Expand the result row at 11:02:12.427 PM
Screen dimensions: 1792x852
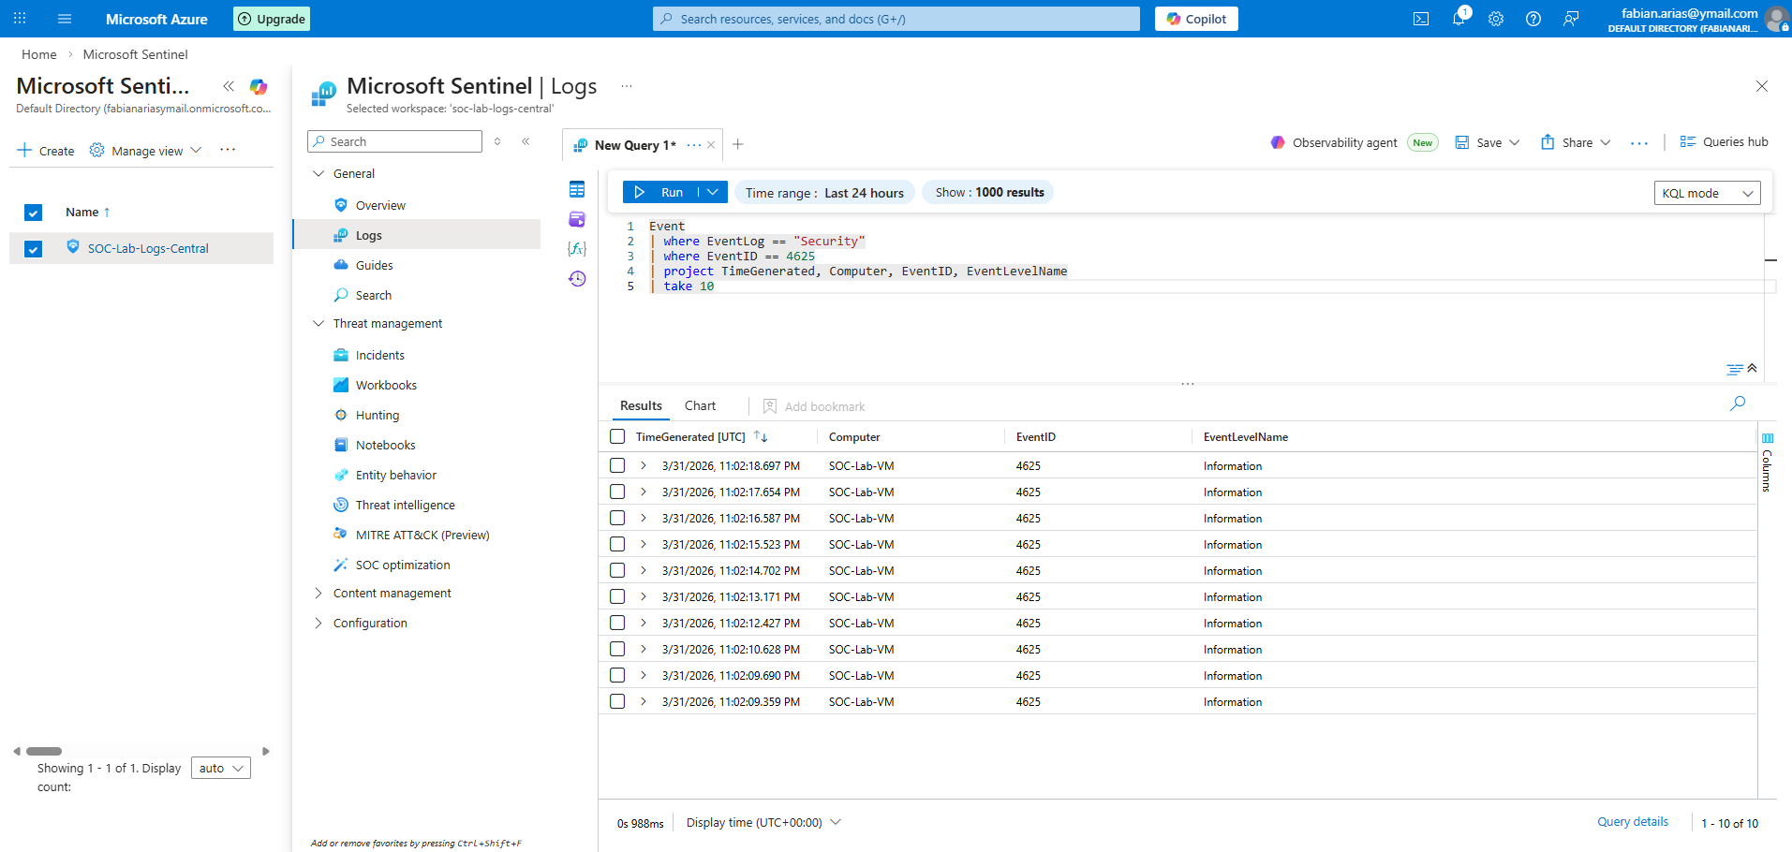click(x=644, y=623)
